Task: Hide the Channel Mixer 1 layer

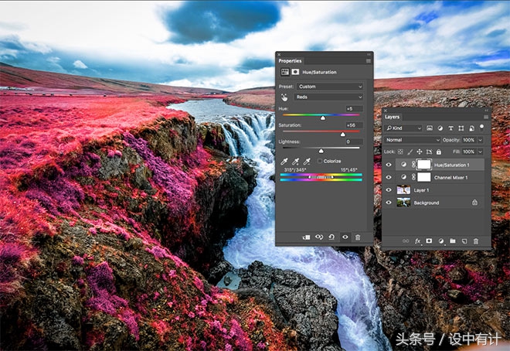Action: [389, 177]
